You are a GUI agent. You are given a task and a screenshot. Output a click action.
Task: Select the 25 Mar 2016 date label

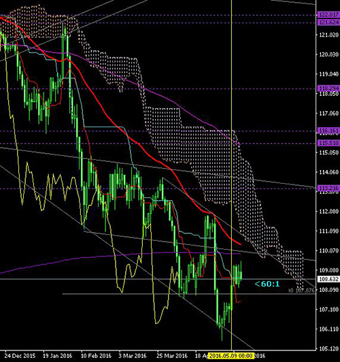[x=172, y=356]
